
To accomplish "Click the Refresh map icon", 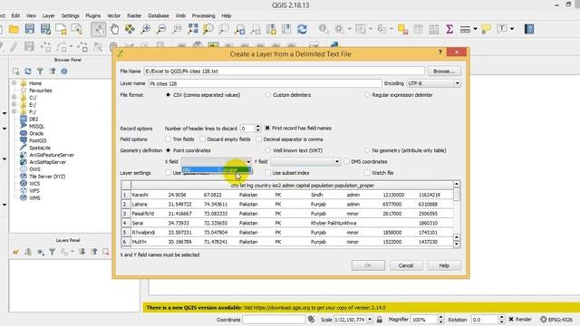I will [x=302, y=29].
